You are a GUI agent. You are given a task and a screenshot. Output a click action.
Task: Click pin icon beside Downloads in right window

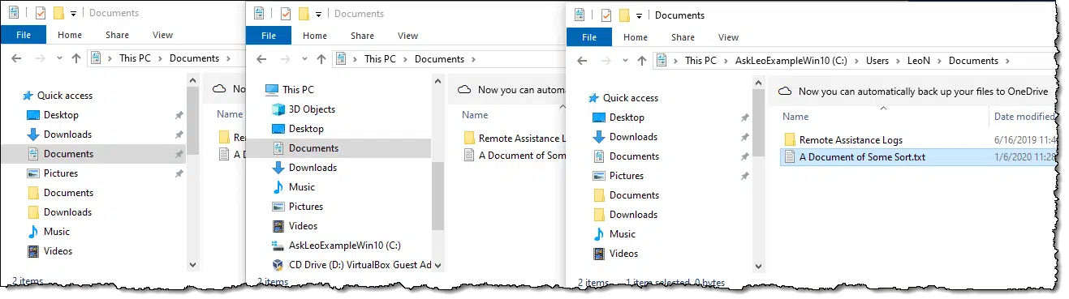[744, 137]
